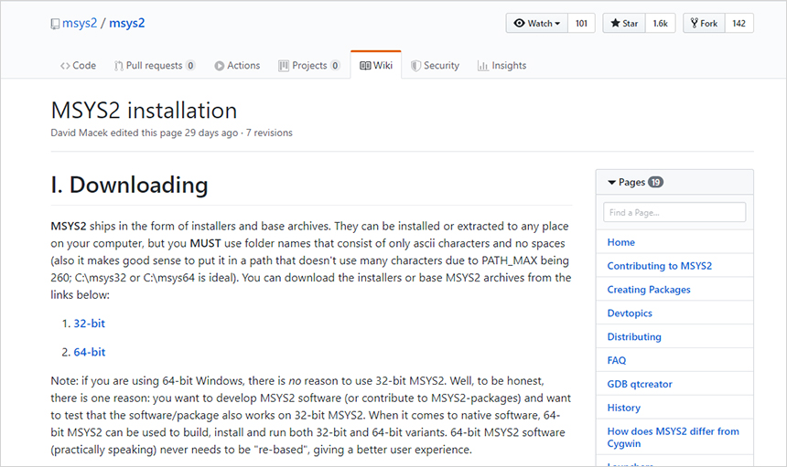This screenshot has width=787, height=467.
Task: Click the Projects 0 counter
Action: pos(335,66)
